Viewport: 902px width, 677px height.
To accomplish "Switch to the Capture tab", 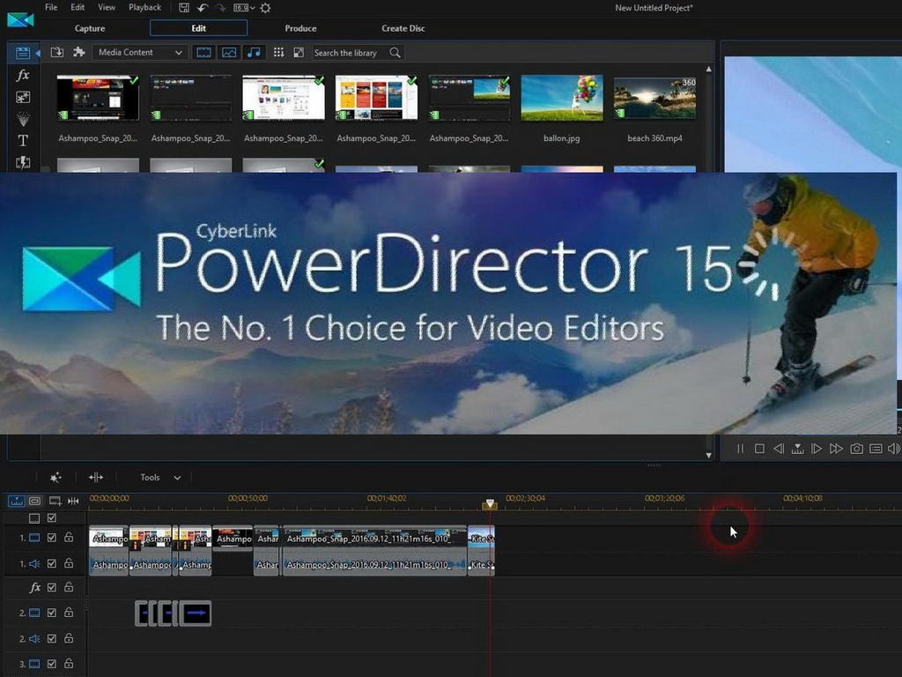I will point(90,28).
